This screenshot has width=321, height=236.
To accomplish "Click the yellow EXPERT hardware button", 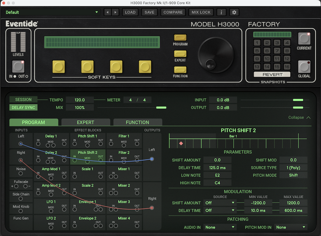I will (180, 54).
